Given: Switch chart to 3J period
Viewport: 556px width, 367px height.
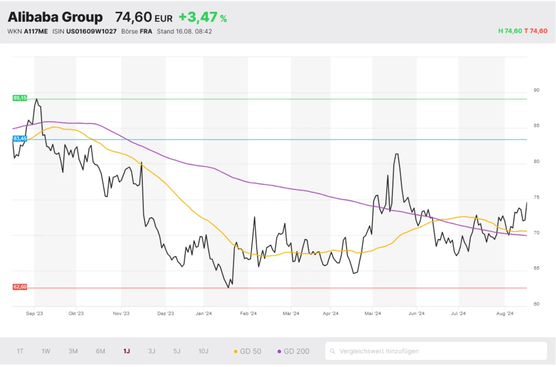Looking at the screenshot, I should (x=152, y=351).
